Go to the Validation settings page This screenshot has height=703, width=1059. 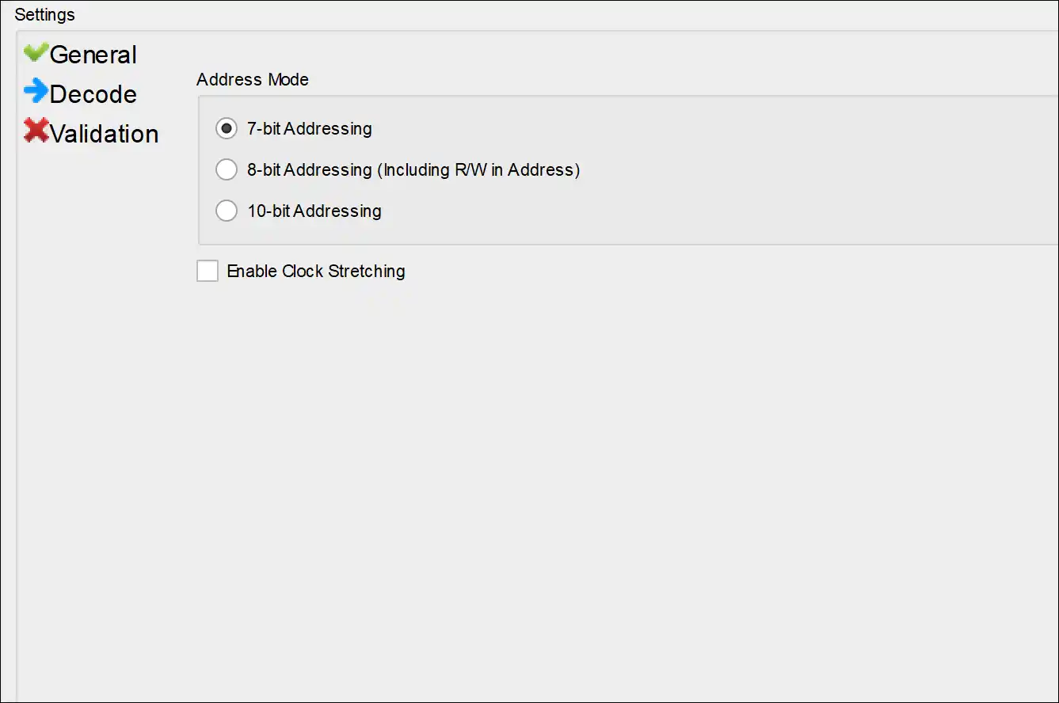coord(104,134)
